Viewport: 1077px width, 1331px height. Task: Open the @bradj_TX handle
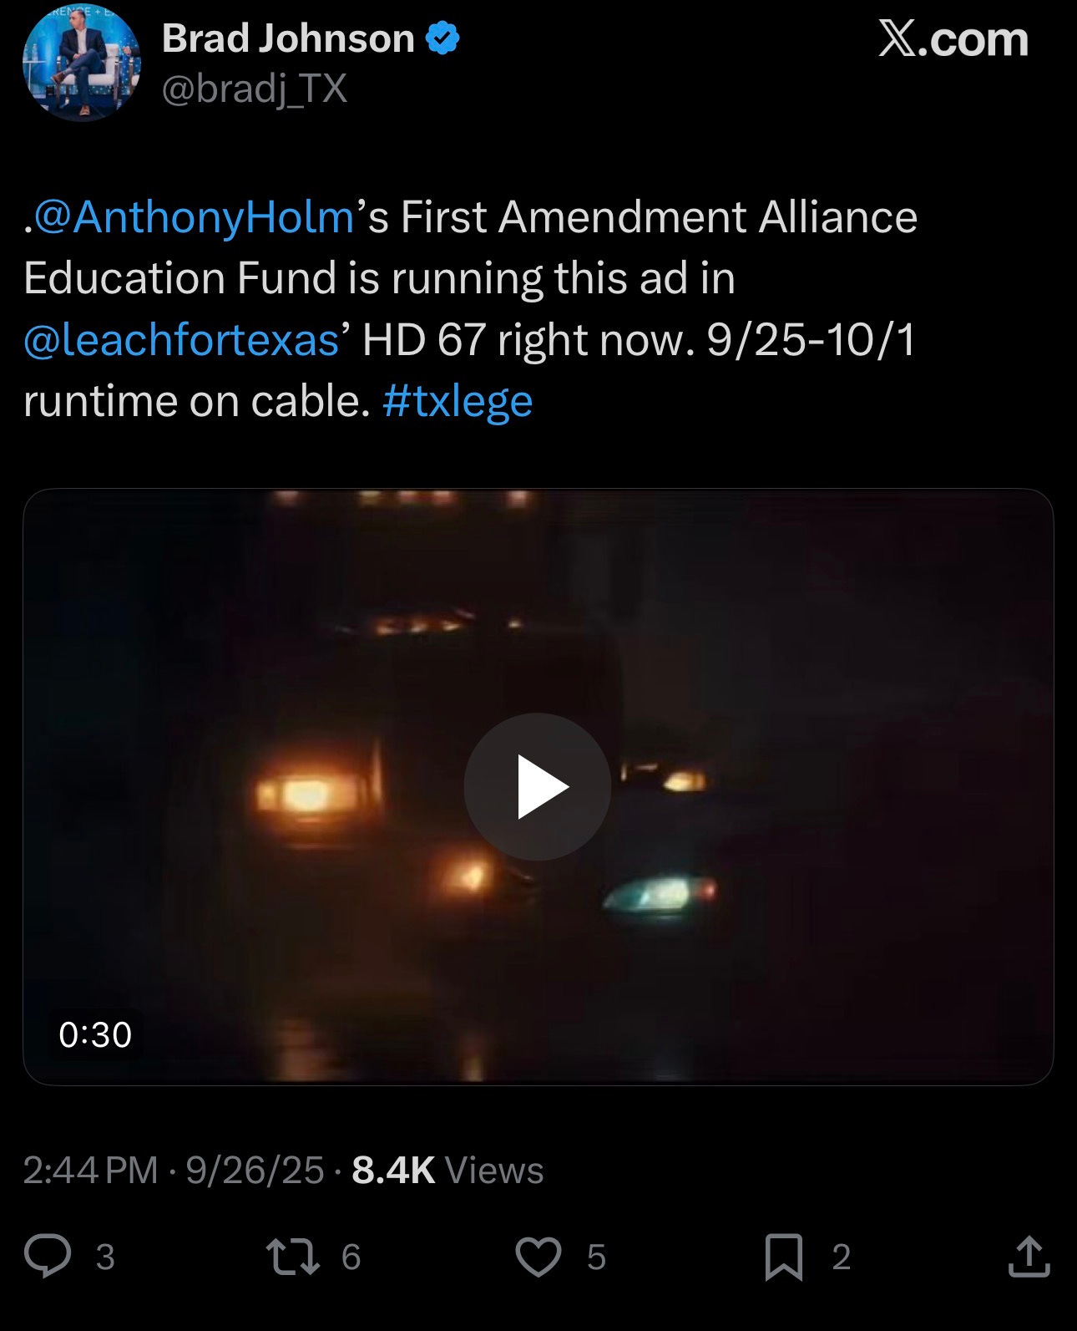[x=255, y=89]
